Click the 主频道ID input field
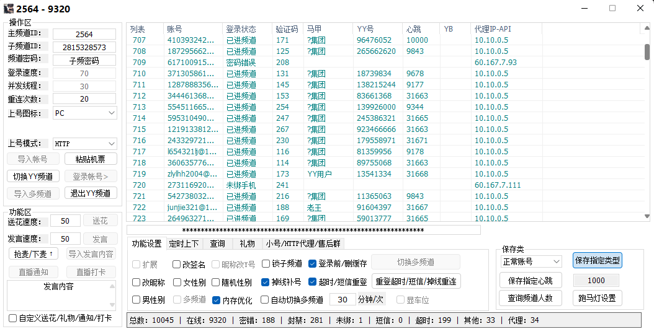The height and width of the screenshot is (329, 654). click(x=84, y=35)
